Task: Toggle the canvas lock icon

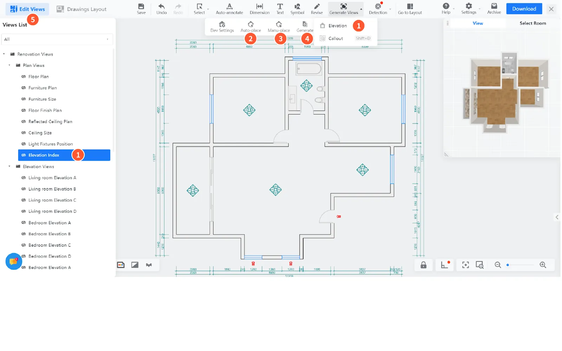Action: (423, 265)
